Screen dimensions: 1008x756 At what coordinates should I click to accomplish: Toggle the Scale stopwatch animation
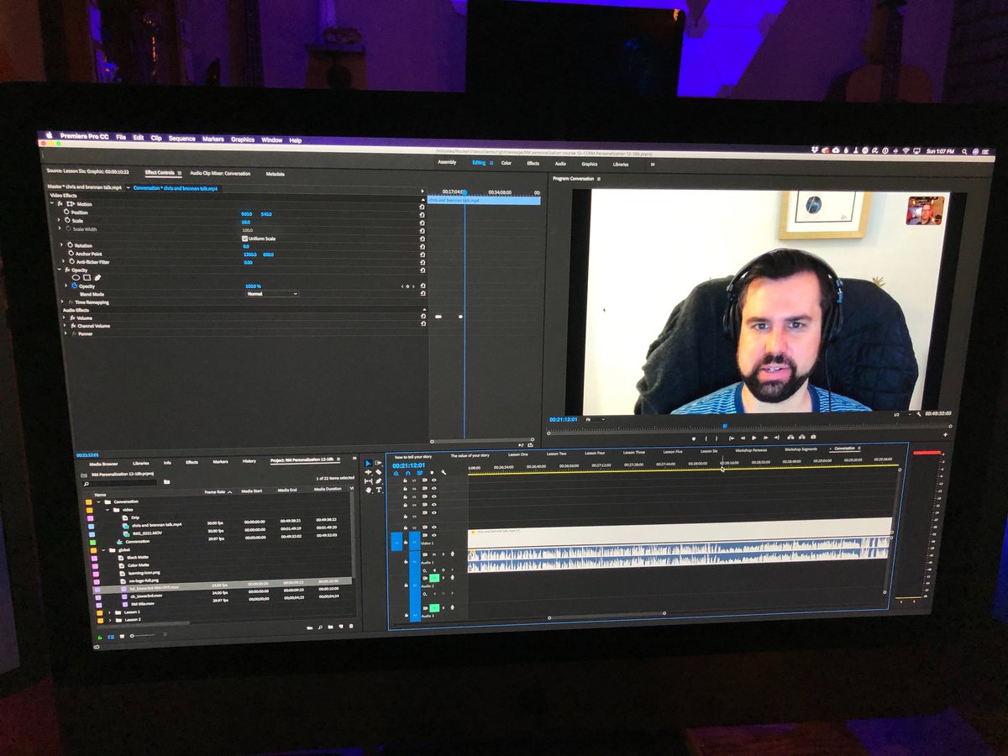coord(67,220)
